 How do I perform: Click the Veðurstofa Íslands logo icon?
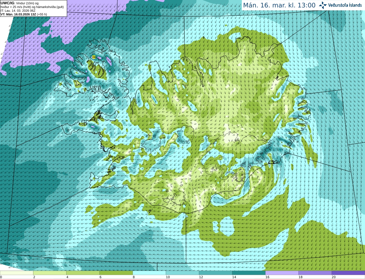pyautogui.click(x=323, y=5)
